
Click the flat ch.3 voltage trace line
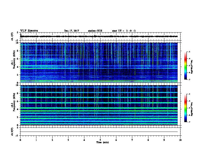(99, 132)
